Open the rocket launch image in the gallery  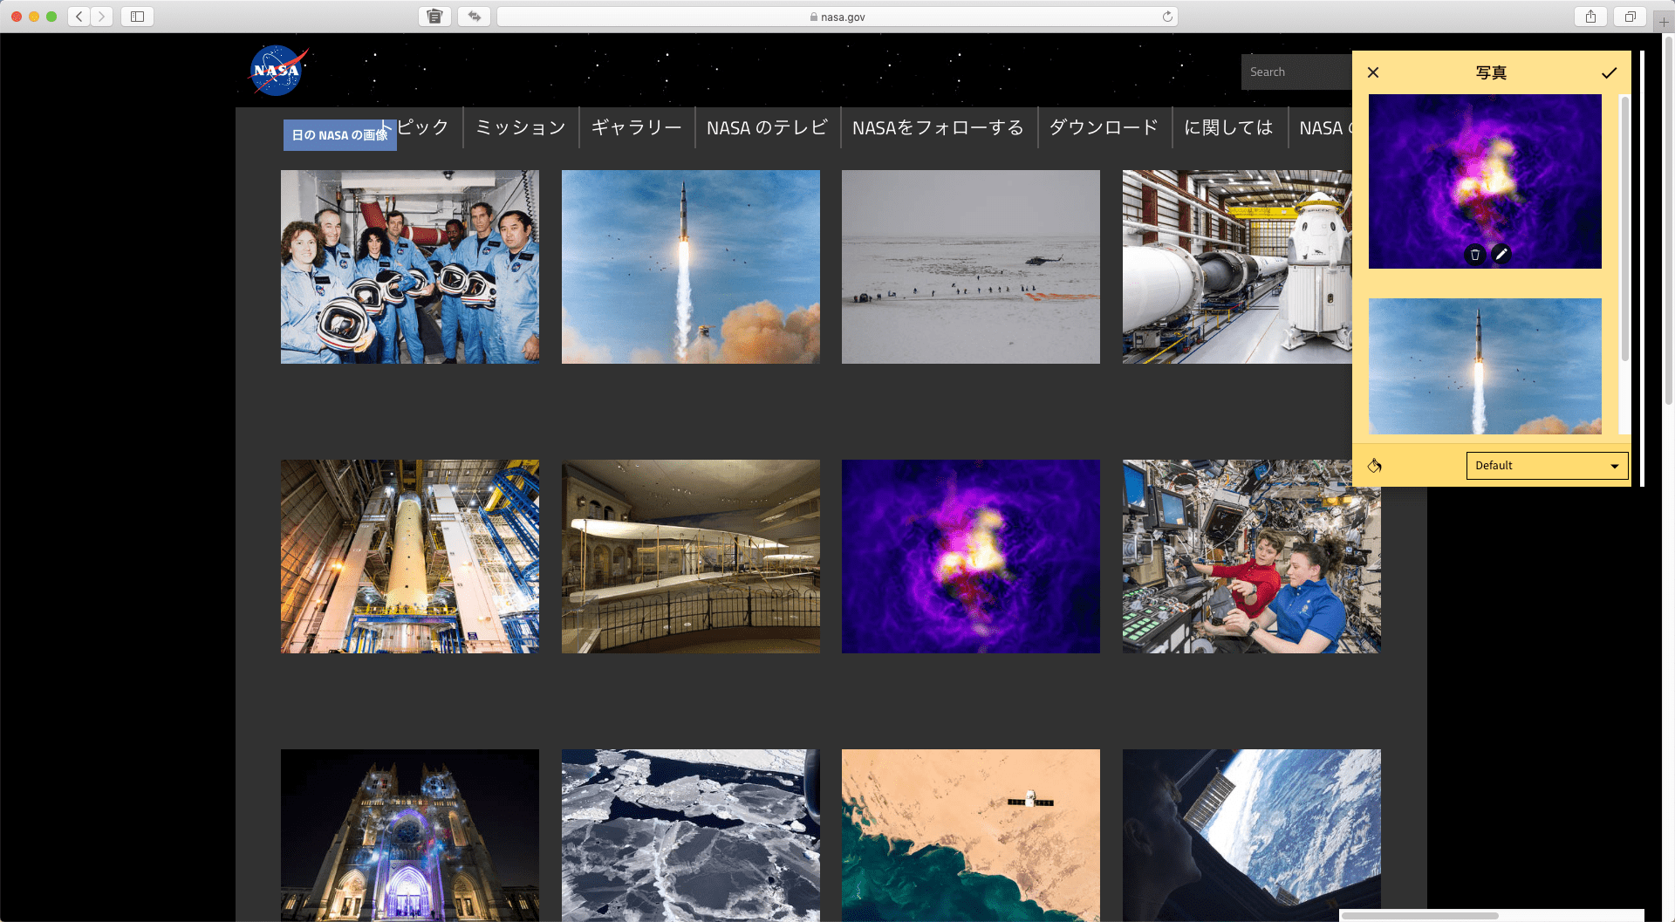tap(691, 267)
